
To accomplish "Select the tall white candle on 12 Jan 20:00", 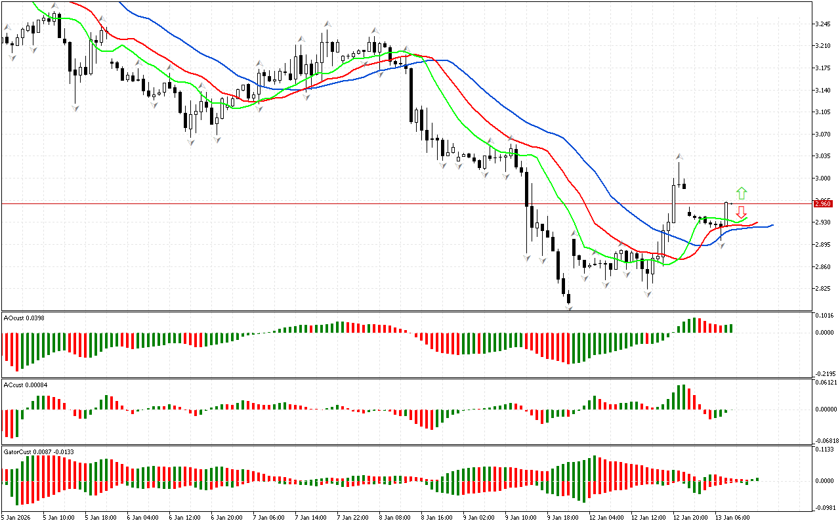I will (x=674, y=203).
